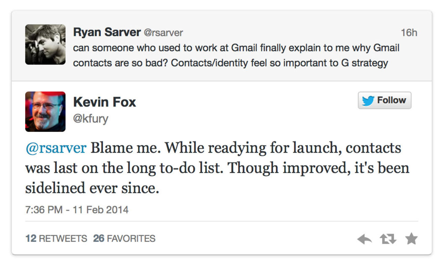Viewport: 441px width, 267px height.
Task: Click Ryan Sarver's tweet text about Gmail contacts
Action: (x=236, y=48)
